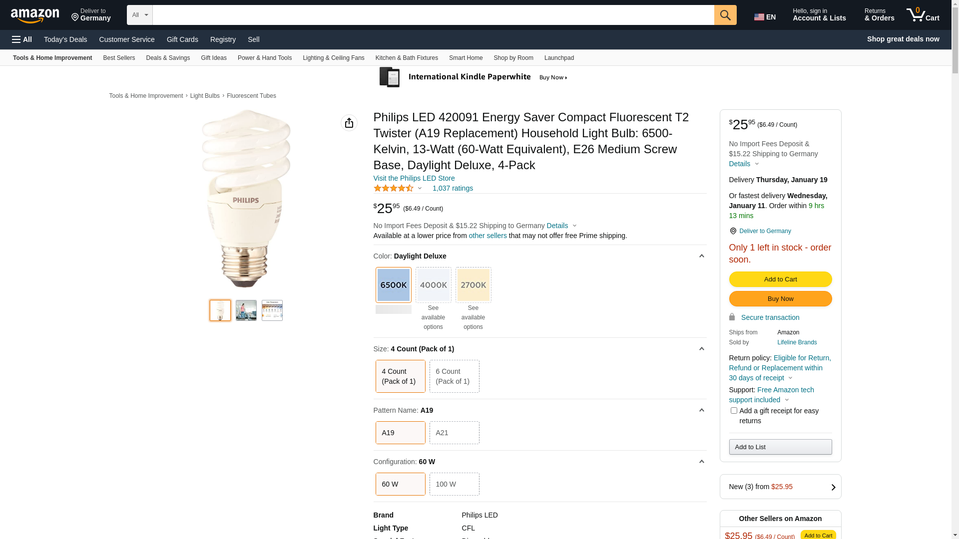959x539 pixels.
Task: Click the Amazon logo
Action: click(35, 16)
